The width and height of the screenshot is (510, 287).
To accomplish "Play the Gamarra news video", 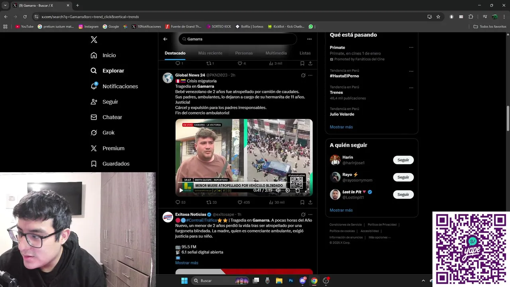I will coord(181,190).
